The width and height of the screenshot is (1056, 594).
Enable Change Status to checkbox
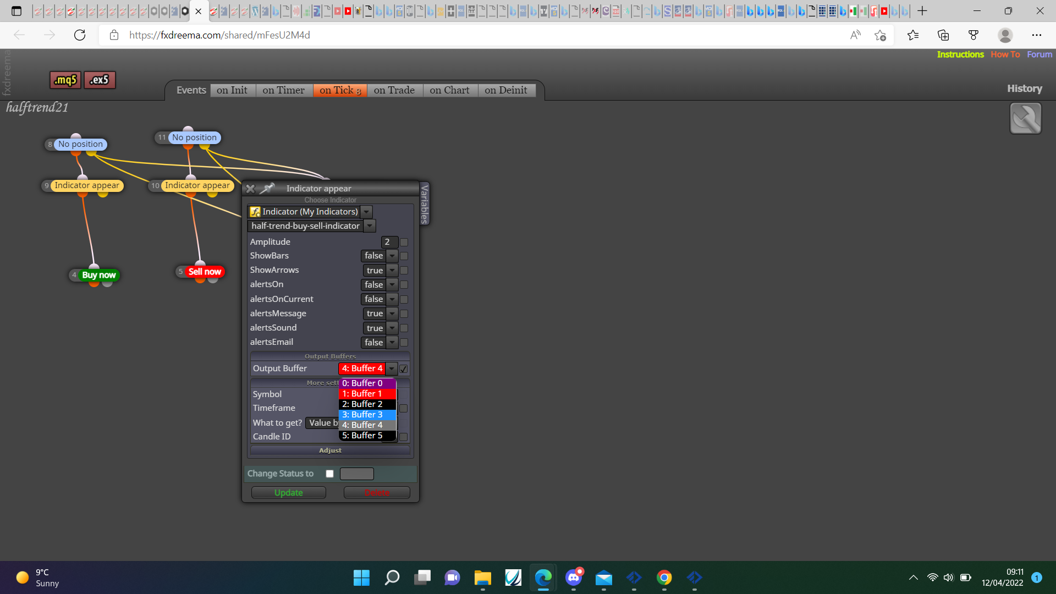coord(329,474)
